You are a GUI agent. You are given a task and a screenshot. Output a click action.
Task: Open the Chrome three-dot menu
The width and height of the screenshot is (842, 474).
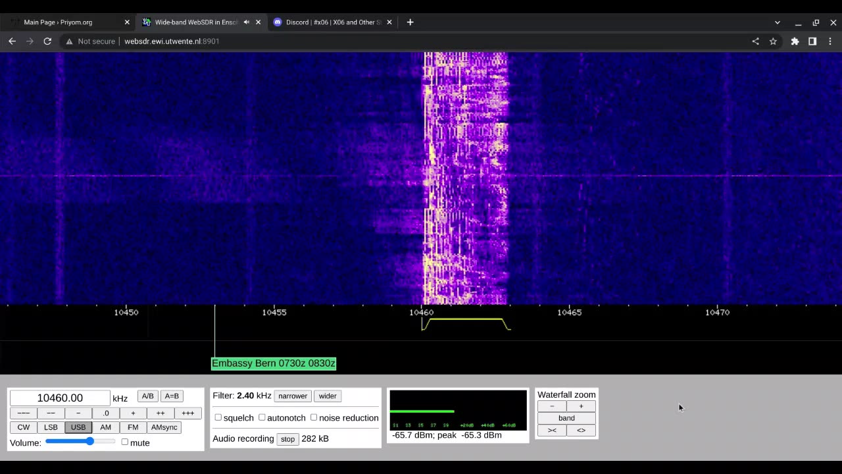tap(830, 41)
